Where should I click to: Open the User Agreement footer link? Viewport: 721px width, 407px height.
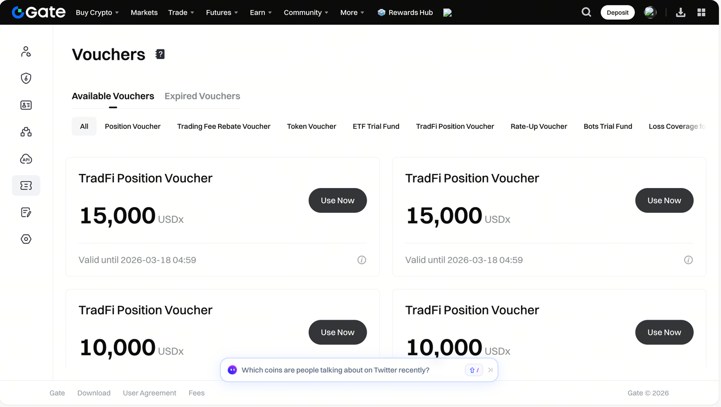click(149, 393)
